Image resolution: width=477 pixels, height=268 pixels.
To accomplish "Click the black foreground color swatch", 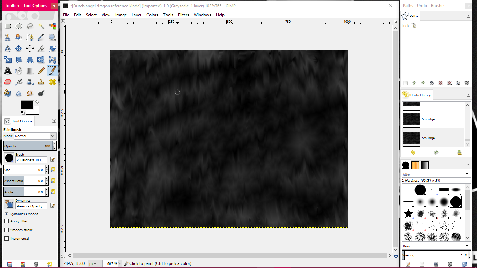I will click(27, 105).
